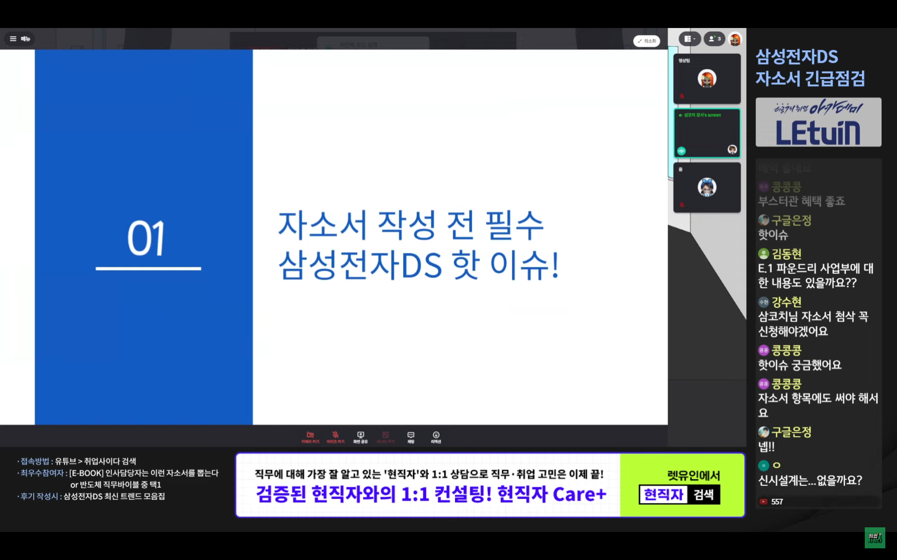
Task: Click the 최소화 minimize button
Action: click(x=647, y=41)
